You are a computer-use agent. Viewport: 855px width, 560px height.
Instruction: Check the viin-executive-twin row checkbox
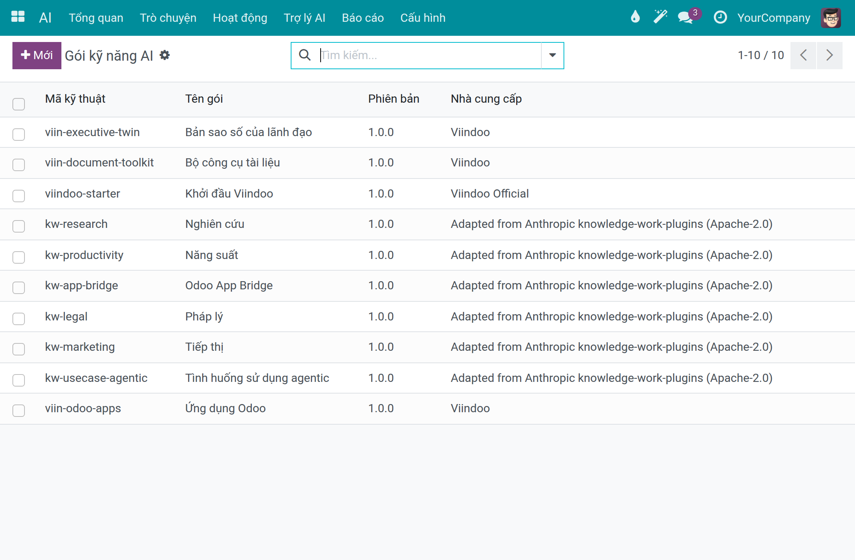(x=19, y=135)
